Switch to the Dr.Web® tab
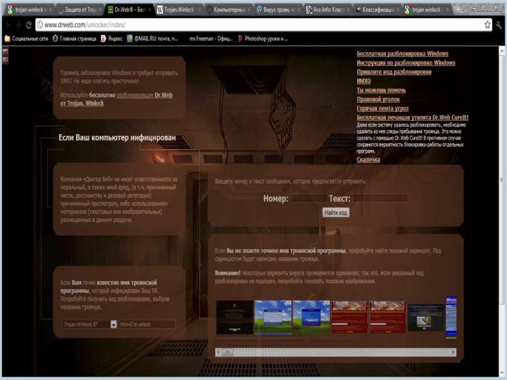 point(130,10)
